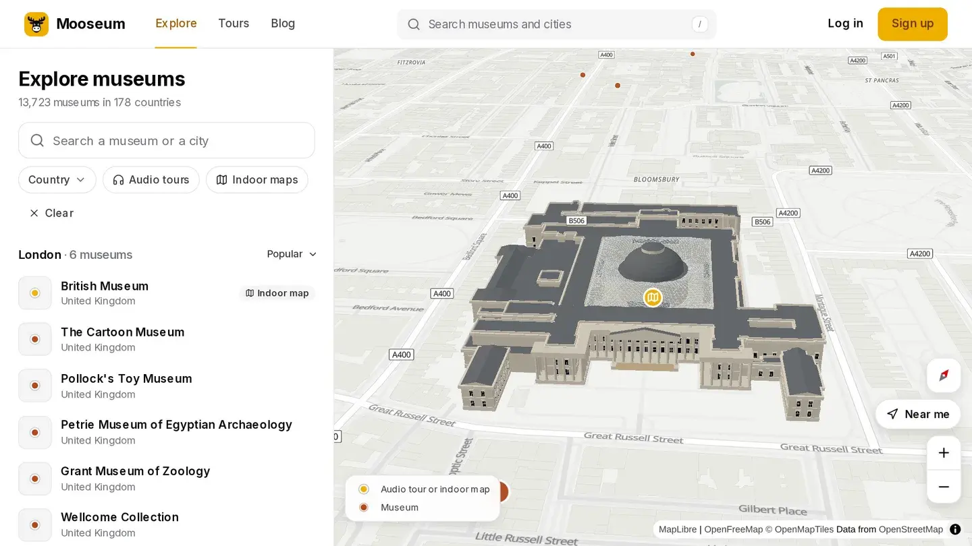Select British Museum in the list
The image size is (972, 546).
167,293
